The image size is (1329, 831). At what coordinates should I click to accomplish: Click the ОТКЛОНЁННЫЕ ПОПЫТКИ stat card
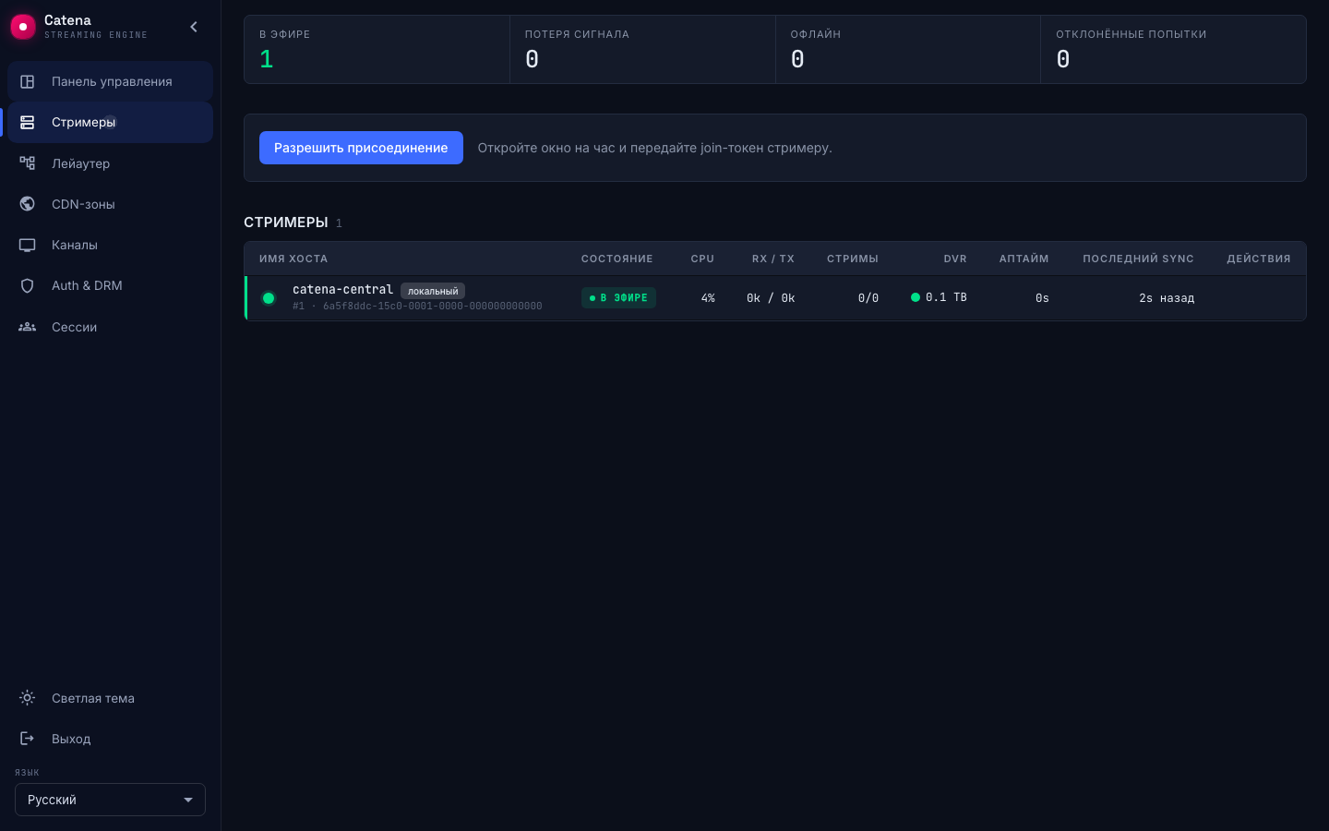1173,50
